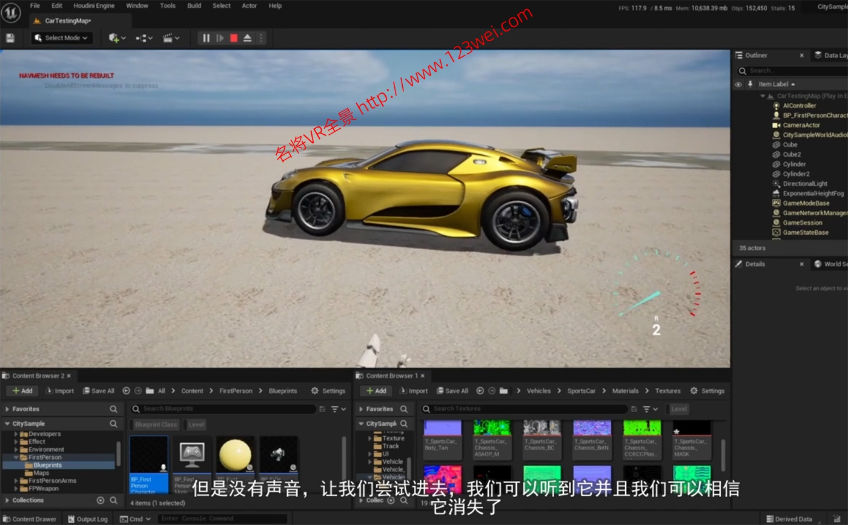This screenshot has width=848, height=525.
Task: Open the cinematics clapperboard menu
Action: (x=171, y=38)
